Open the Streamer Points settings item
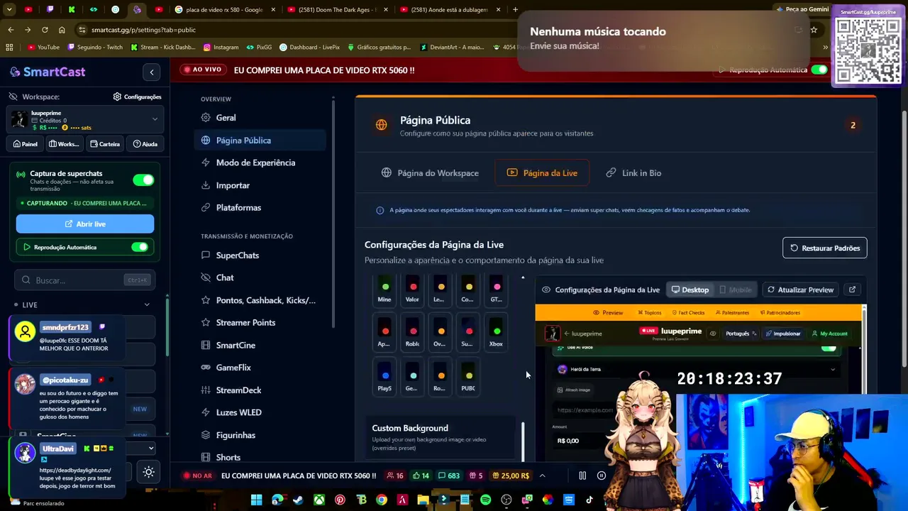908x511 pixels. tap(260, 322)
